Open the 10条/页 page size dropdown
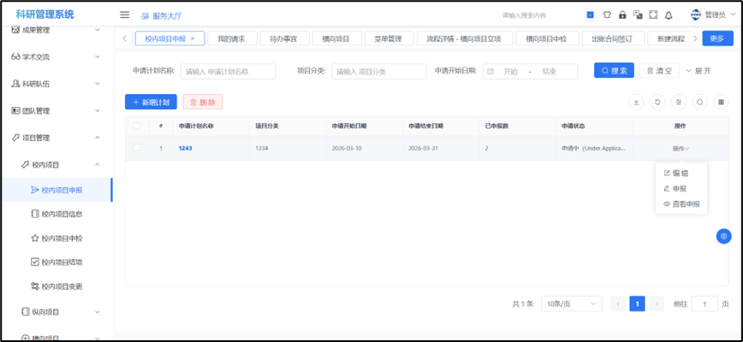This screenshot has height=342, width=743. (x=571, y=304)
